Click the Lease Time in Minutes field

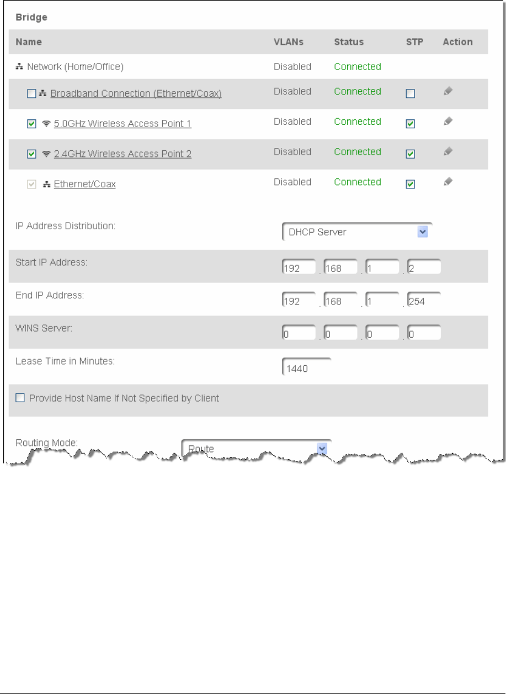[307, 367]
